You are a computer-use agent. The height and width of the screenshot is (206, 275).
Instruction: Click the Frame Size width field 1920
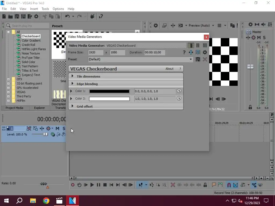[96, 52]
